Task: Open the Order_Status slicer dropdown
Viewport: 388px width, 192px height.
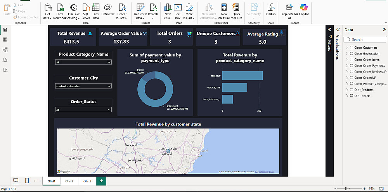Action: [x=83, y=110]
